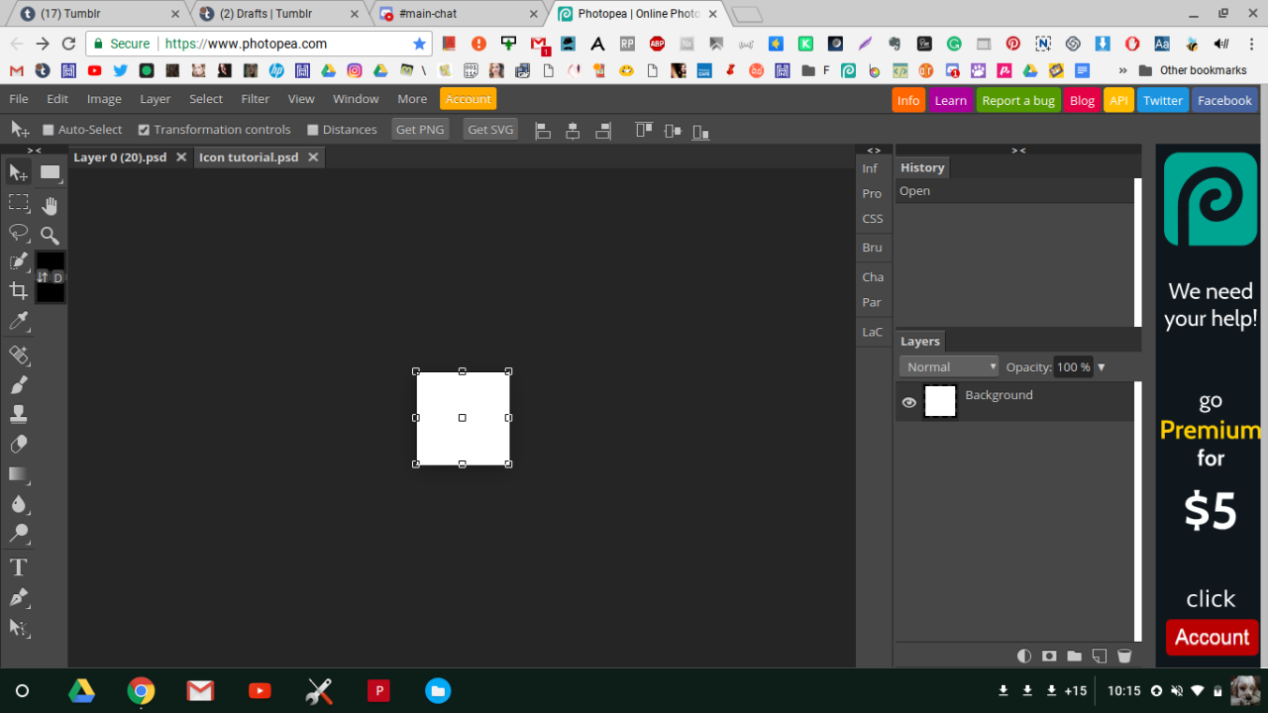The image size is (1268, 713).
Task: Open the Filter menu
Action: (x=255, y=98)
